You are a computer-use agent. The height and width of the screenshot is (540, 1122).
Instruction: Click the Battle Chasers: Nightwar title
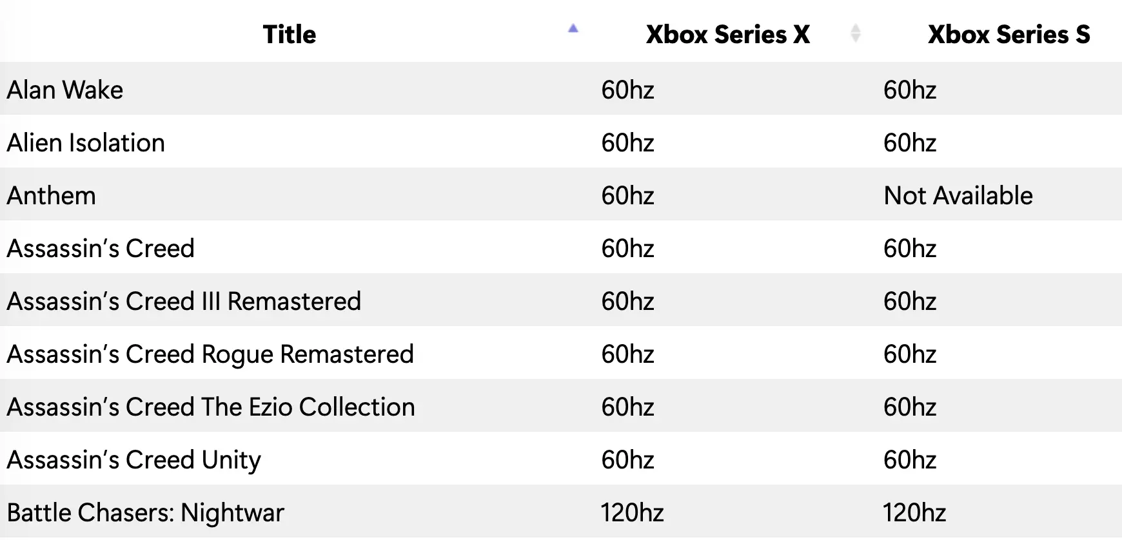(146, 513)
